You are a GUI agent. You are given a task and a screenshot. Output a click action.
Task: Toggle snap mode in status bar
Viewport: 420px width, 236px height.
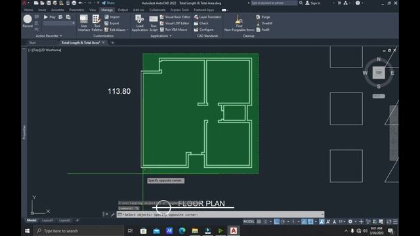pos(265,222)
